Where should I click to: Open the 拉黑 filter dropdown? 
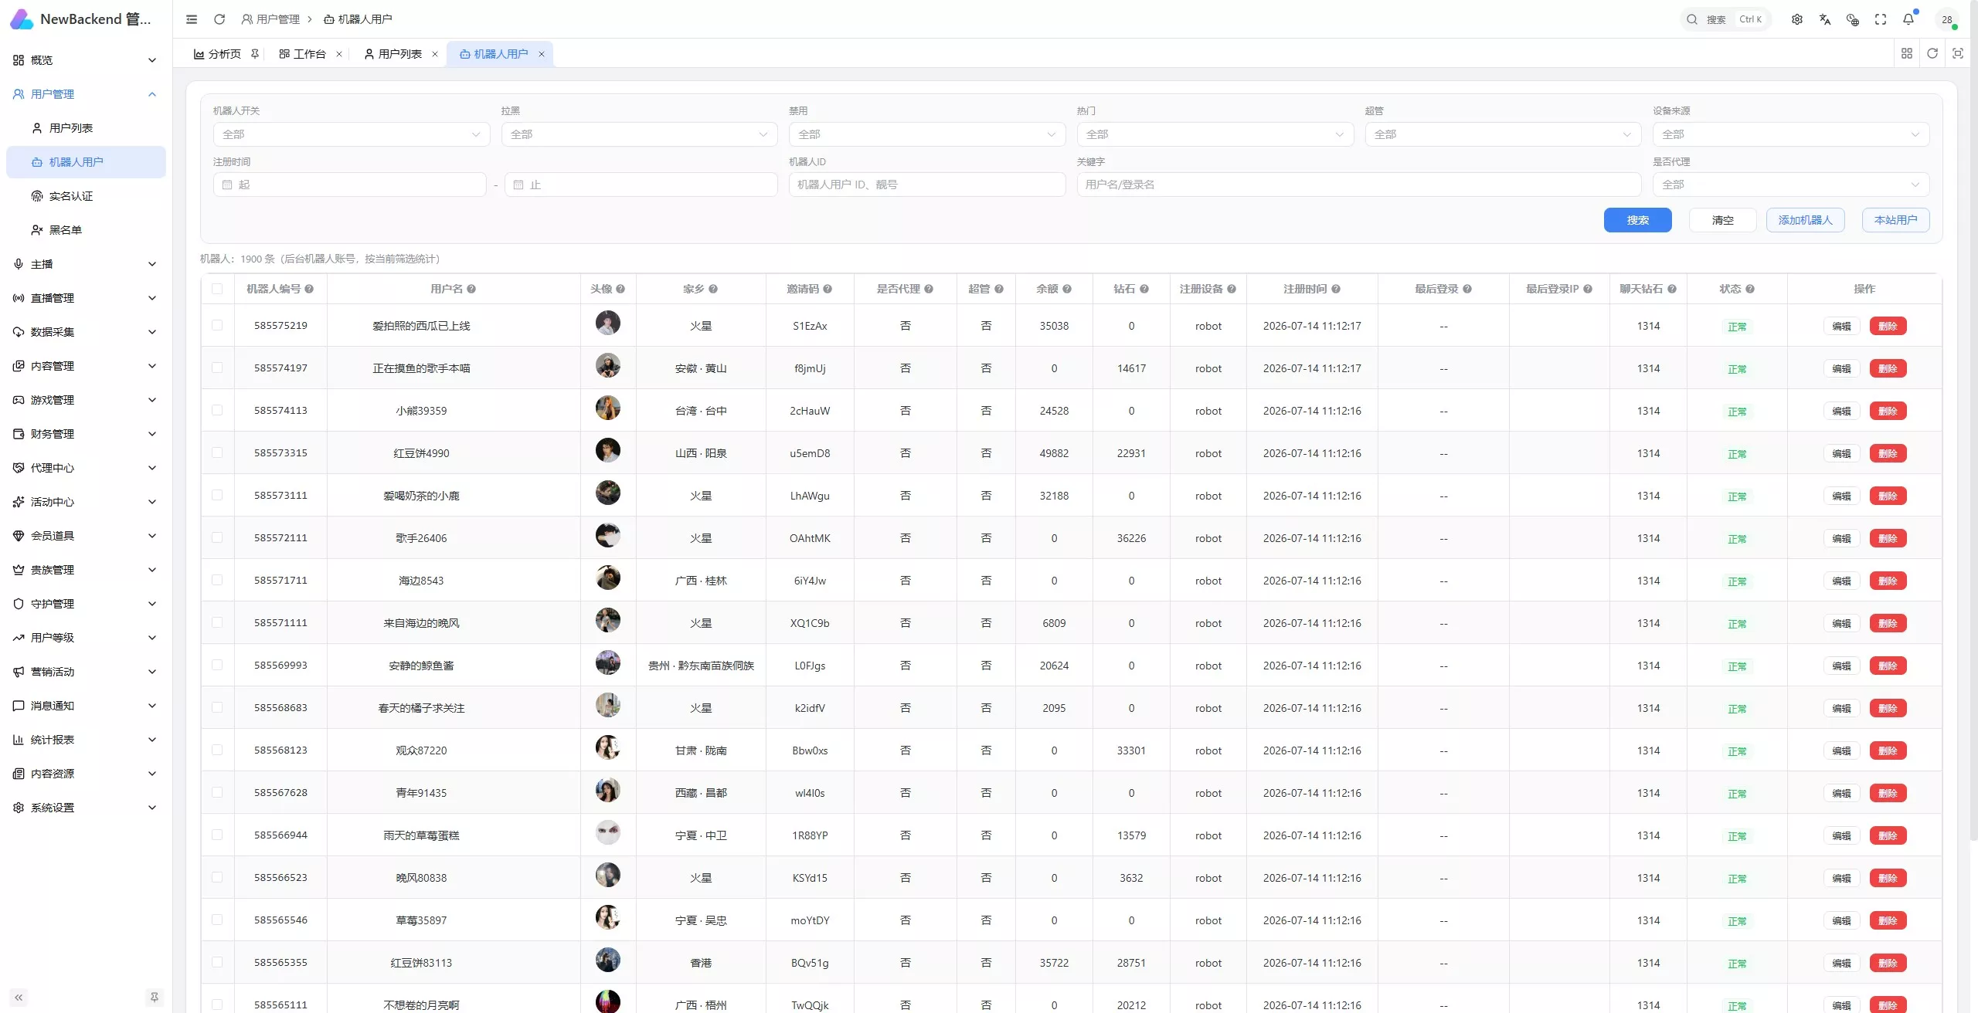click(639, 134)
